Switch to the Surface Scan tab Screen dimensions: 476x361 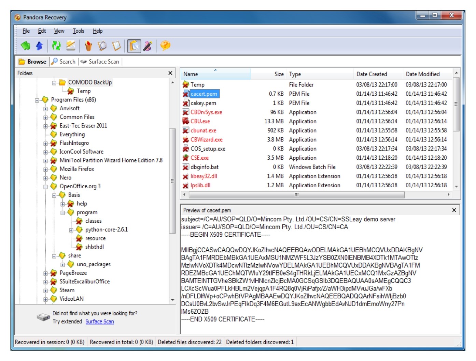point(100,62)
